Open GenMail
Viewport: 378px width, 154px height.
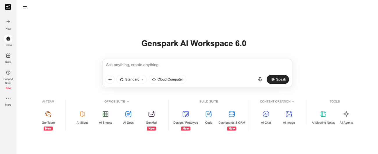coord(151,117)
